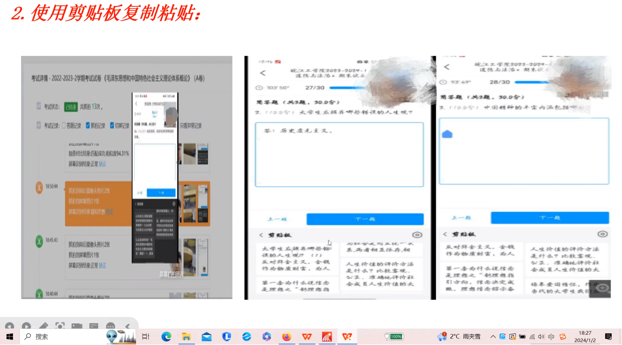Click the focus spotlight tool icon
The width and height of the screenshot is (622, 345).
[60, 326]
